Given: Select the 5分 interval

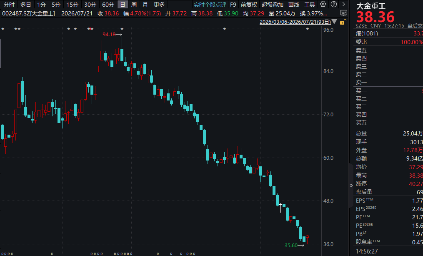Looking at the screenshot, I should point(56,5).
